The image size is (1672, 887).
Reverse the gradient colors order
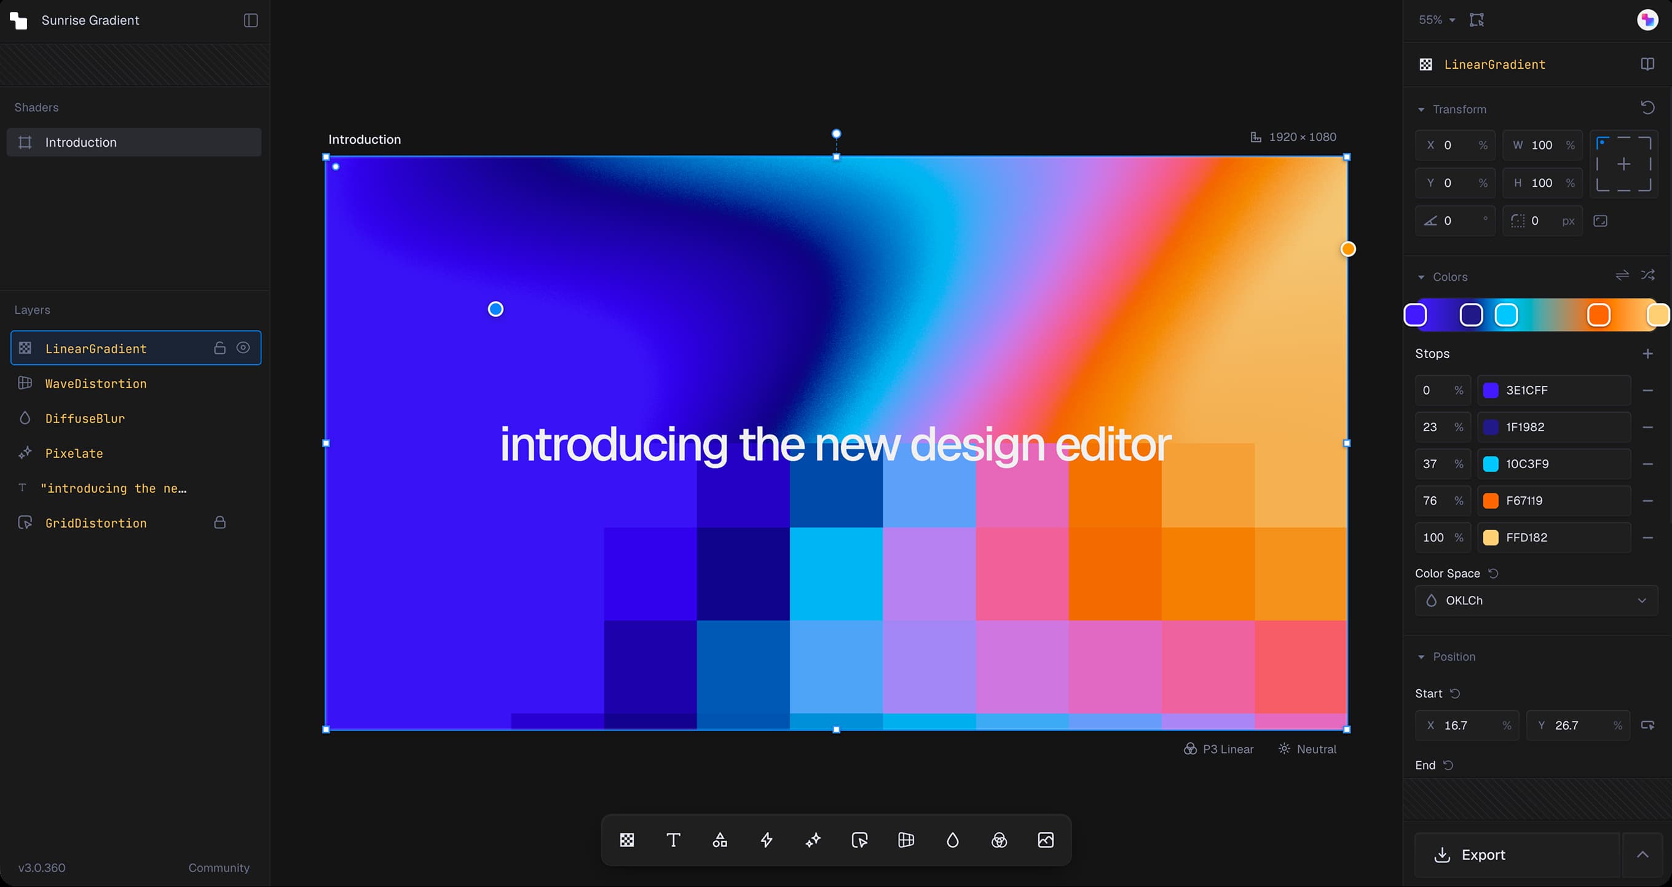[x=1622, y=276]
